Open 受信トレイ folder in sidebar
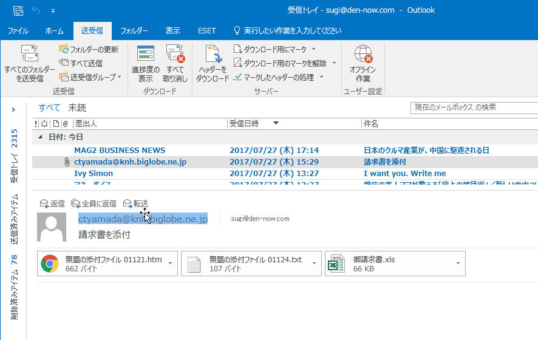 tap(14, 156)
